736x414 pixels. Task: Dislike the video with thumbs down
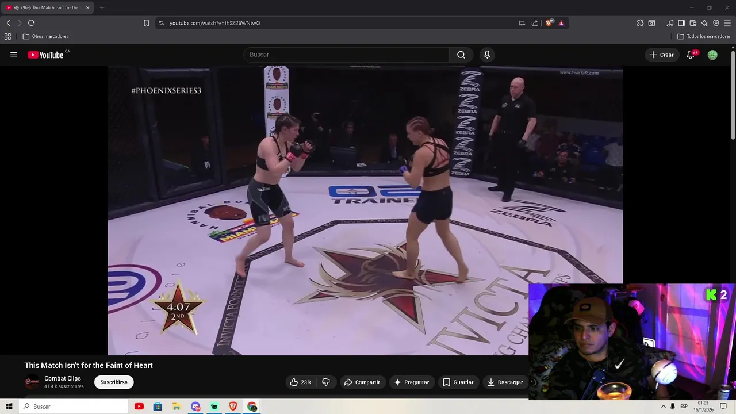click(x=326, y=382)
